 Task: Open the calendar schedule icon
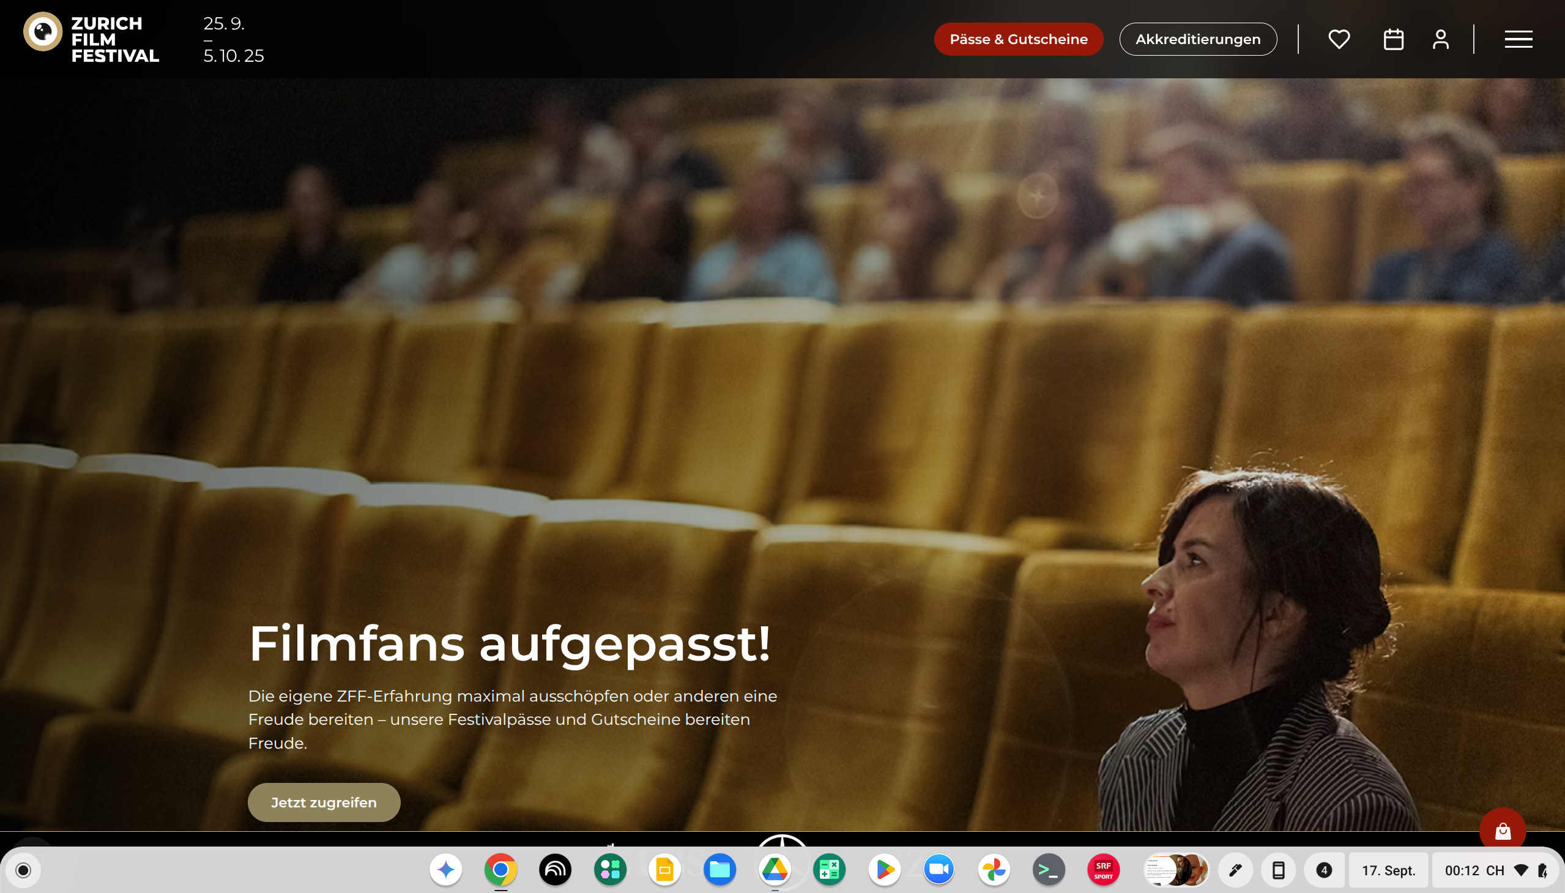(x=1393, y=39)
